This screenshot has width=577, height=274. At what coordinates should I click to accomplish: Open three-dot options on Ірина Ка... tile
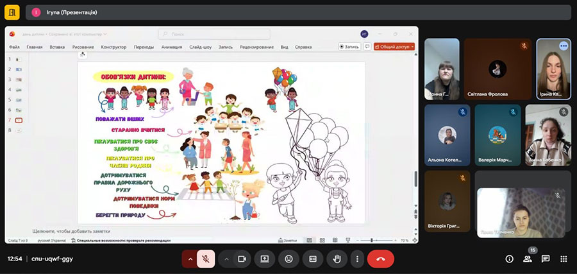[x=564, y=46]
